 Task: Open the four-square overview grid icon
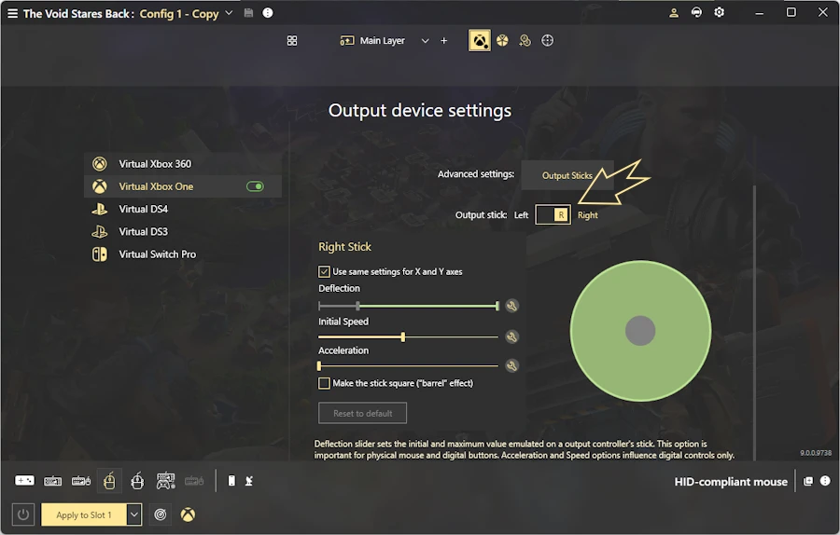tap(292, 41)
